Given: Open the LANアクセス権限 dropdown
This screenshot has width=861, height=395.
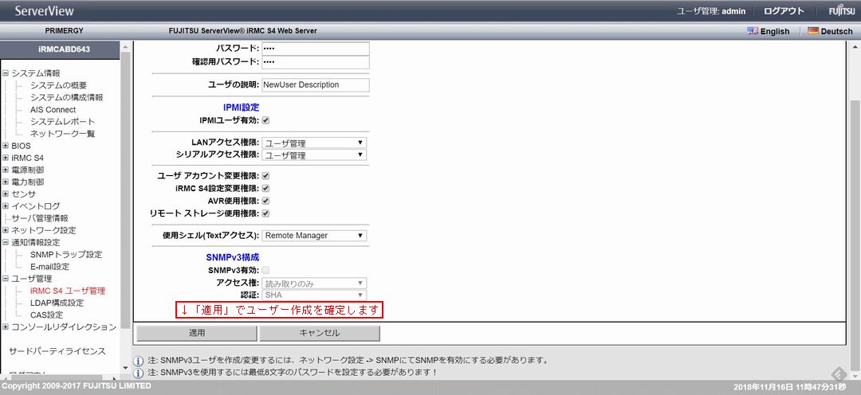Looking at the screenshot, I should (314, 143).
